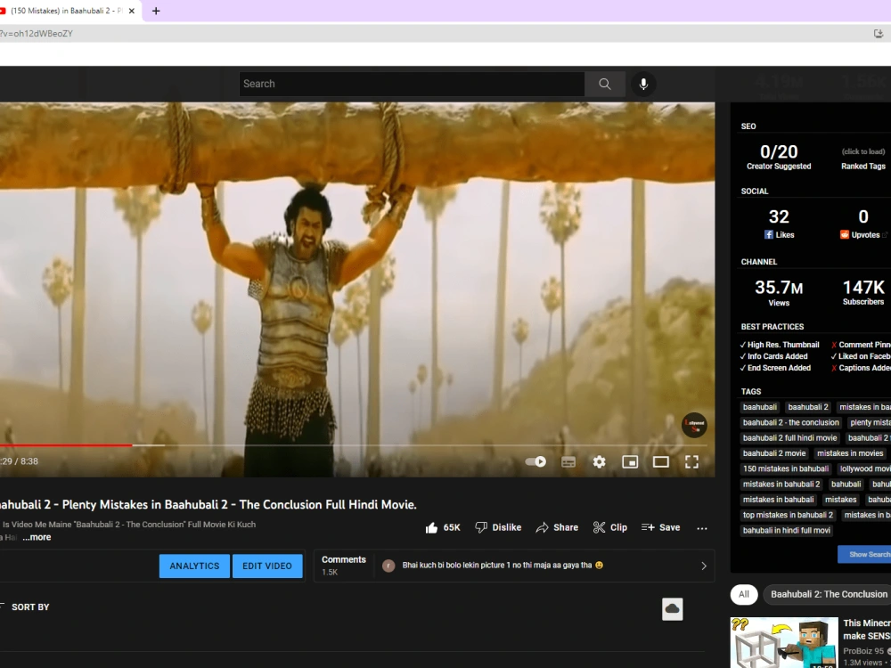Open player settings gear
This screenshot has height=668, width=891.
click(599, 461)
